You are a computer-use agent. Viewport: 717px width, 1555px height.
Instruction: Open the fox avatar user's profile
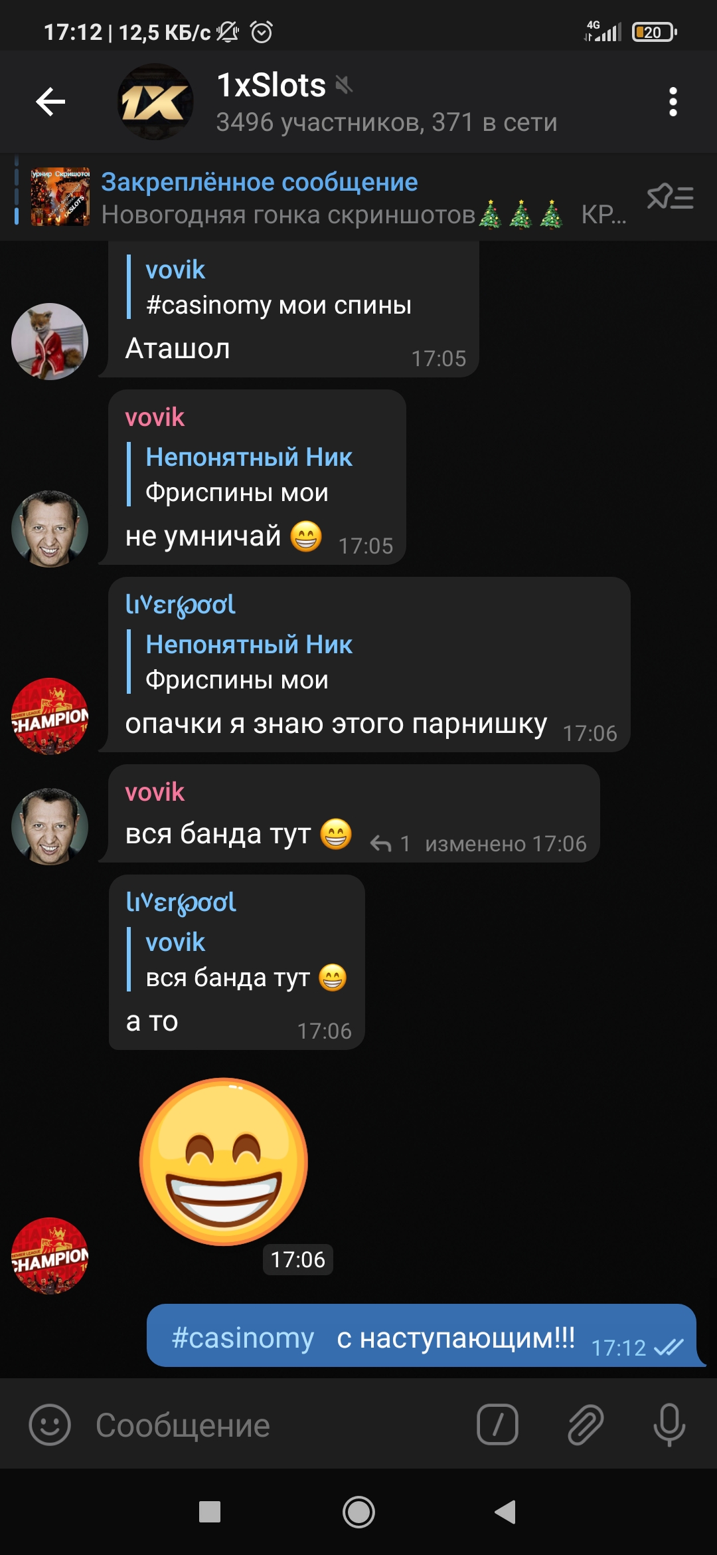[x=50, y=342]
